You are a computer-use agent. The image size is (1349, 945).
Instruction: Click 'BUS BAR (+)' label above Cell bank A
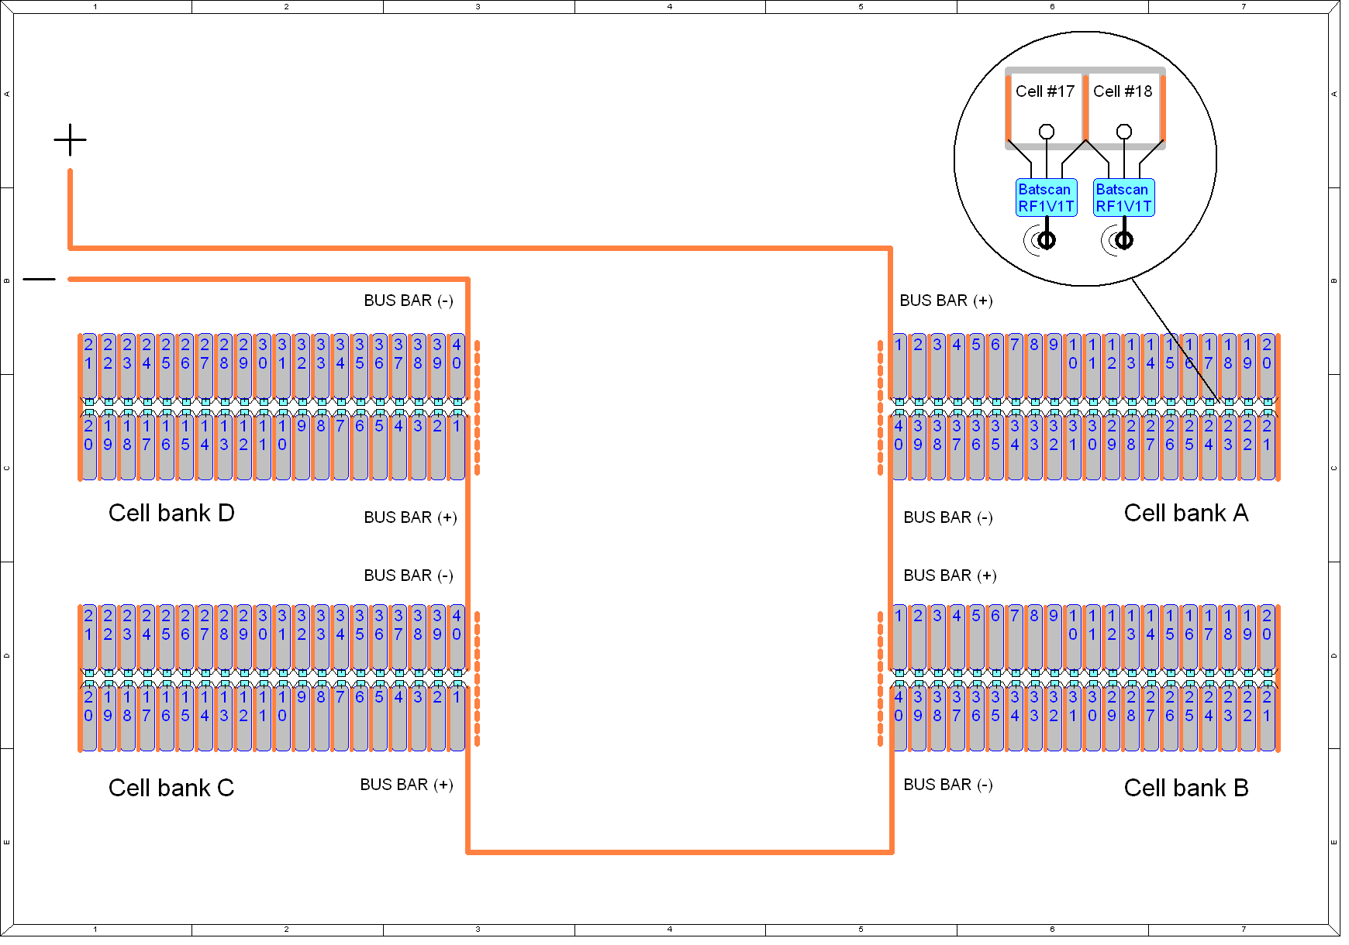click(x=946, y=301)
